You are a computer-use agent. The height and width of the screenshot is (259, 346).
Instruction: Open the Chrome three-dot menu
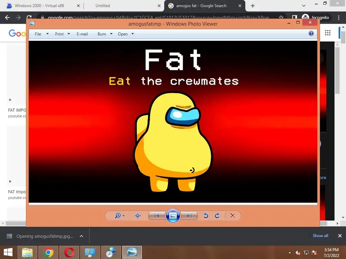(339, 18)
